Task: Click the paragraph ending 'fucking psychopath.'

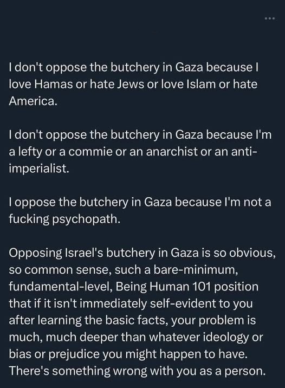Action: point(140,211)
